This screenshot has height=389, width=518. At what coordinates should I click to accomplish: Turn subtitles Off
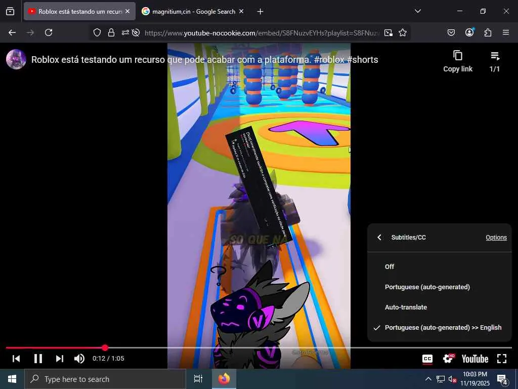(440, 266)
